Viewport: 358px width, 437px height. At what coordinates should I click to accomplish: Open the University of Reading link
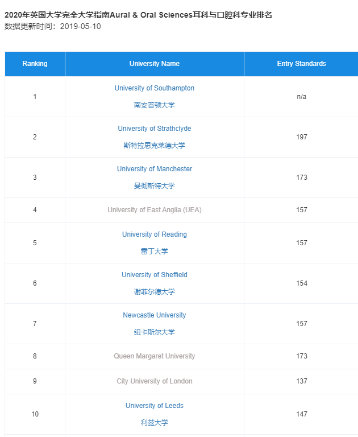coord(154,234)
